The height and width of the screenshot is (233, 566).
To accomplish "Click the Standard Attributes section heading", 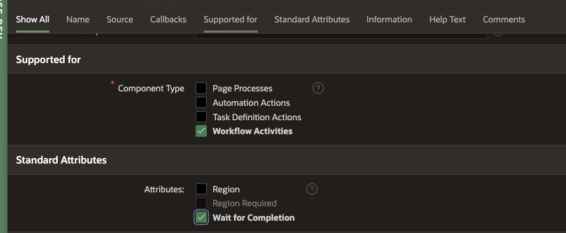I will [61, 160].
